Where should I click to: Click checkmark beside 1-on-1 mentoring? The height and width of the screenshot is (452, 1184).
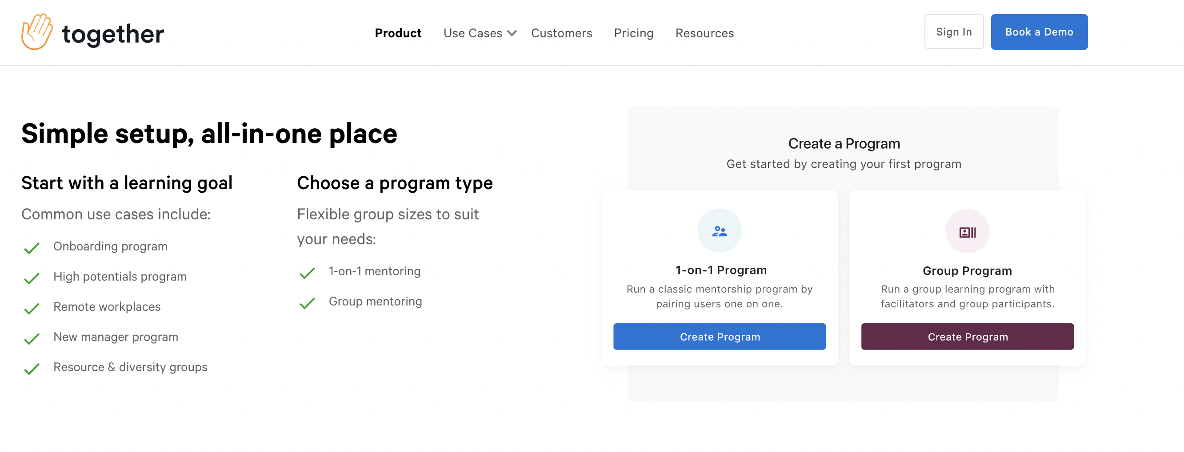point(307,273)
